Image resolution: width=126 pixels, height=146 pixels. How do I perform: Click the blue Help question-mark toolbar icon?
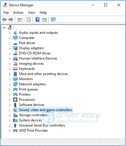click(x=37, y=19)
